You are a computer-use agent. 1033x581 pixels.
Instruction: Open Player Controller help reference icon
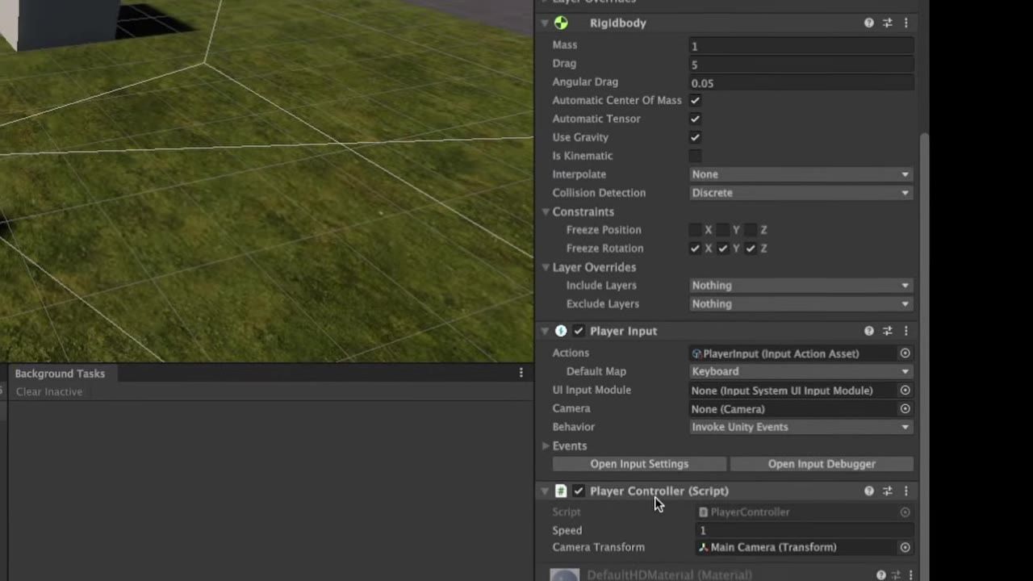point(868,491)
